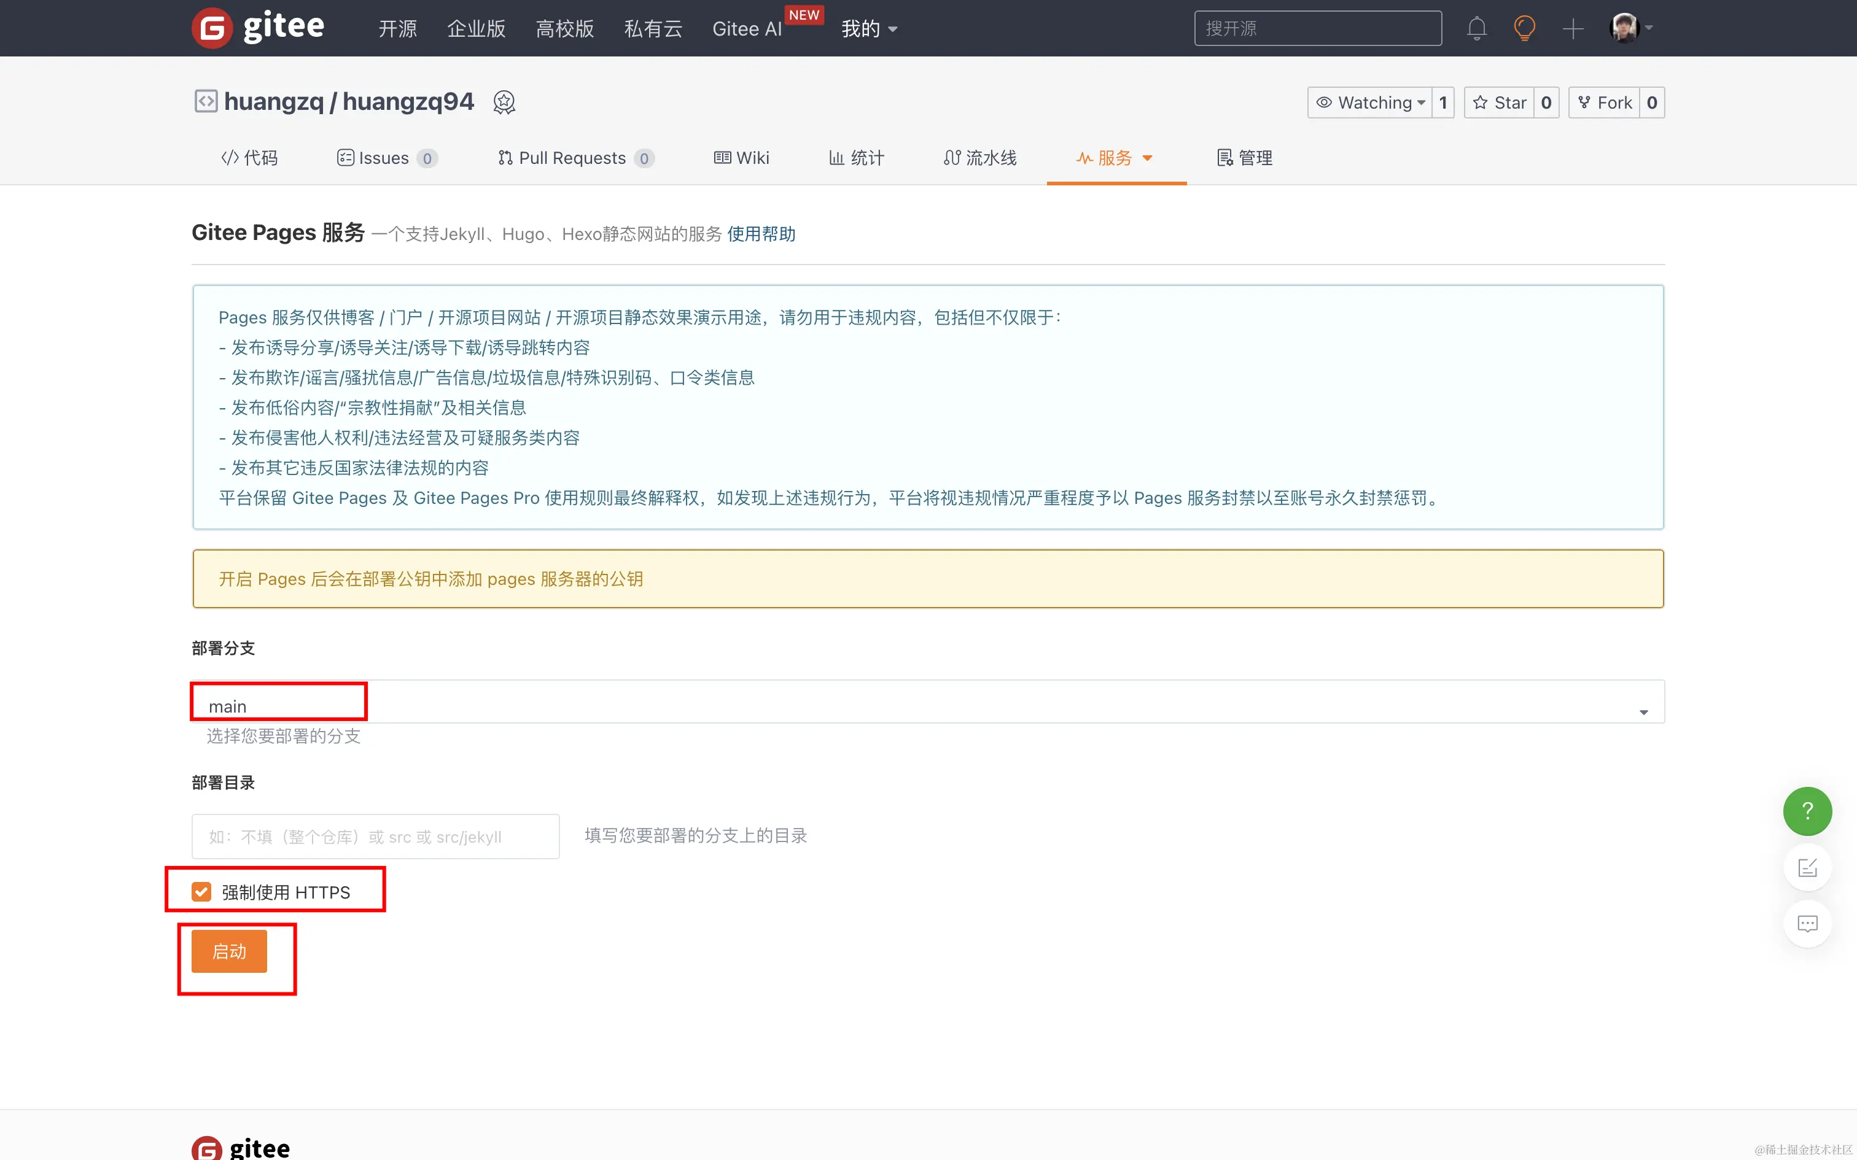Click the Star count 0
The height and width of the screenshot is (1160, 1857).
[1546, 103]
